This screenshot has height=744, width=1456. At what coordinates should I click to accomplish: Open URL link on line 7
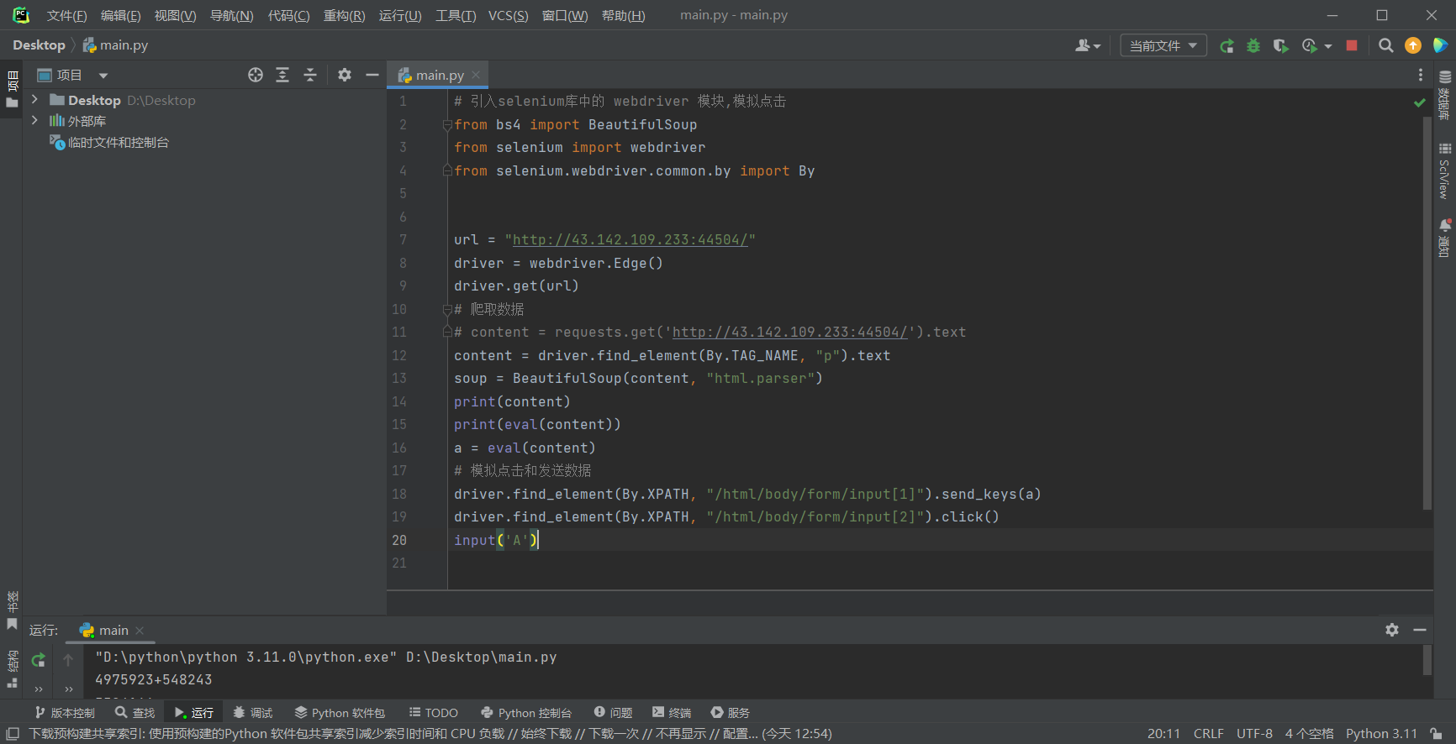[x=630, y=240]
